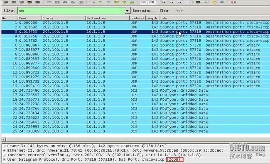
Task: Sort packets by the Source column header
Action: 64,18
